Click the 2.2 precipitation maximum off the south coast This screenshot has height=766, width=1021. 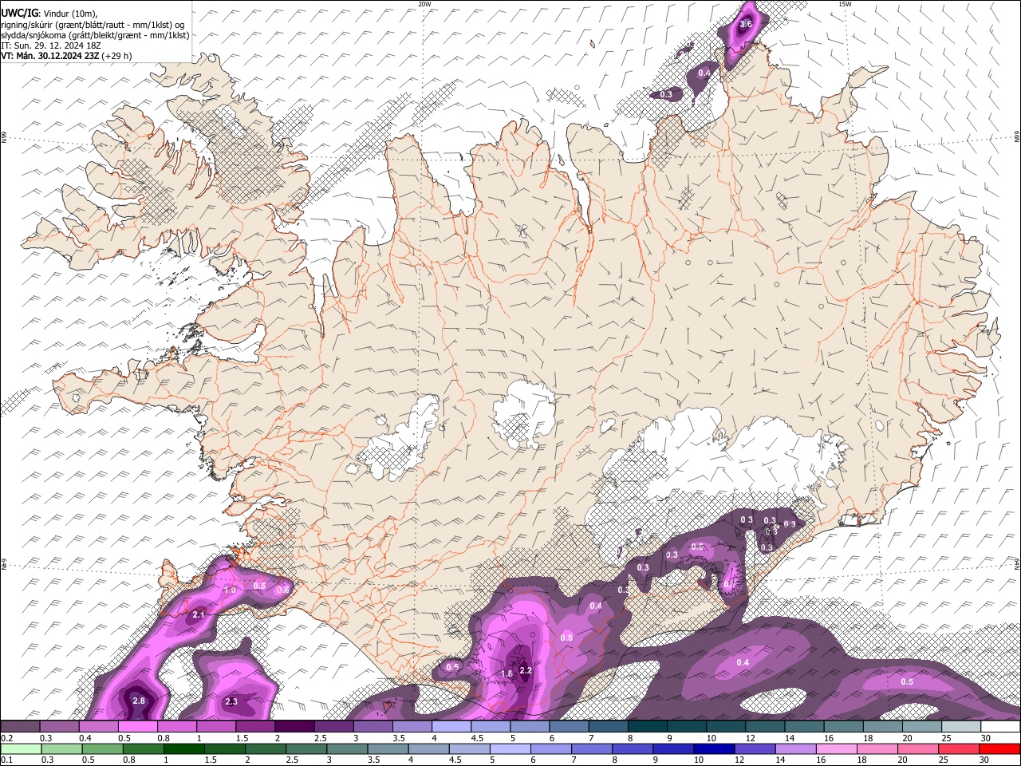coord(526,670)
